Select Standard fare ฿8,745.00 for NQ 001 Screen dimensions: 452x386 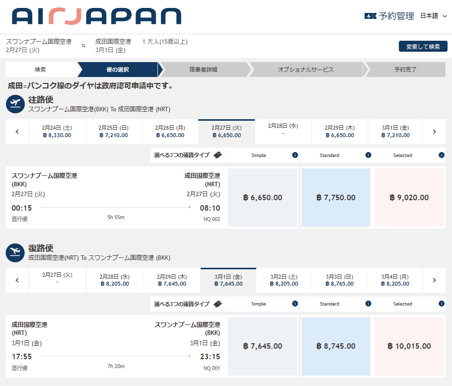coord(336,346)
